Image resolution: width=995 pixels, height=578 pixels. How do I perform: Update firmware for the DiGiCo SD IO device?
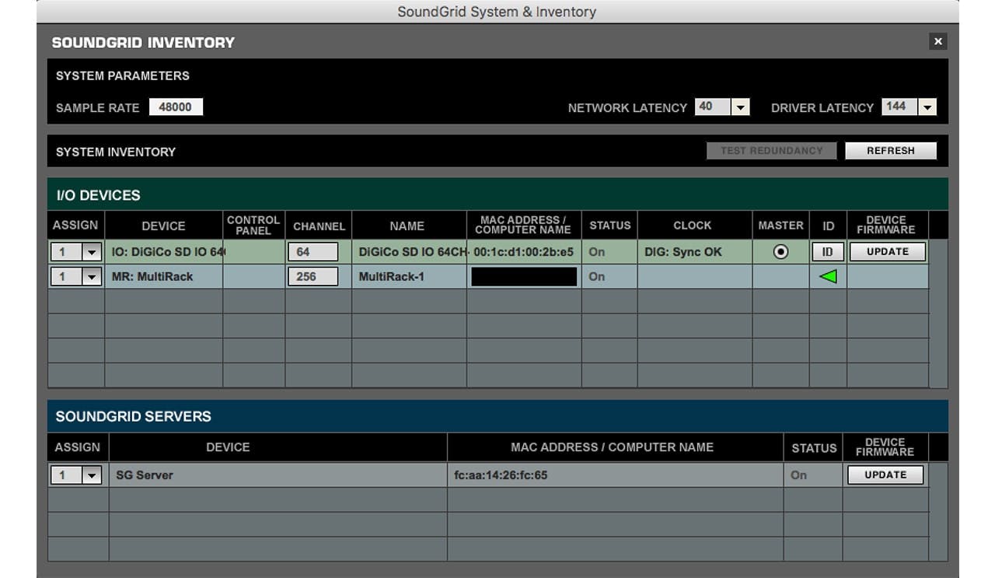(x=887, y=252)
